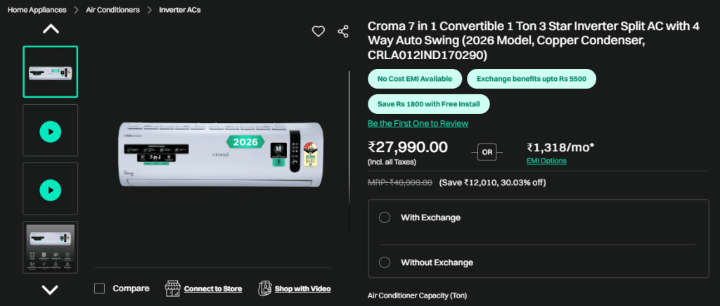Add product to wishlist with heart icon
720x306 pixels.
[x=319, y=31]
